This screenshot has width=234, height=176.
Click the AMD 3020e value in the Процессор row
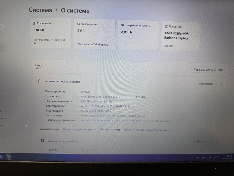point(101,97)
